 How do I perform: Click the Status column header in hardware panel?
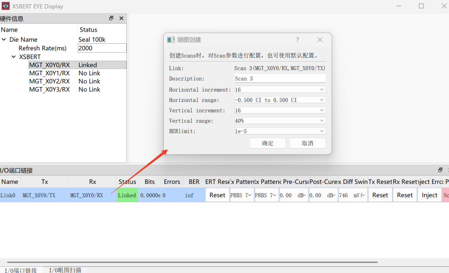coord(102,30)
